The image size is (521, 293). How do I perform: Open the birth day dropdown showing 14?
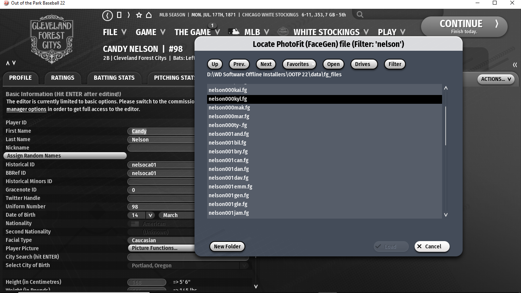(141, 215)
